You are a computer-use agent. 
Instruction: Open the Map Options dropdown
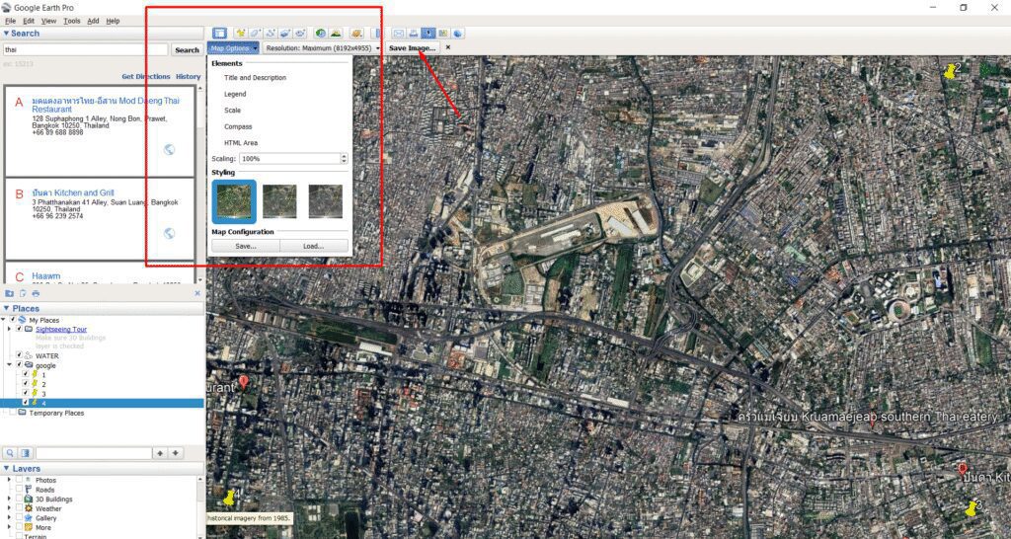(x=233, y=47)
